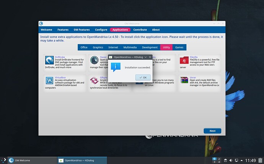Go to the next page with Next

coord(212,131)
